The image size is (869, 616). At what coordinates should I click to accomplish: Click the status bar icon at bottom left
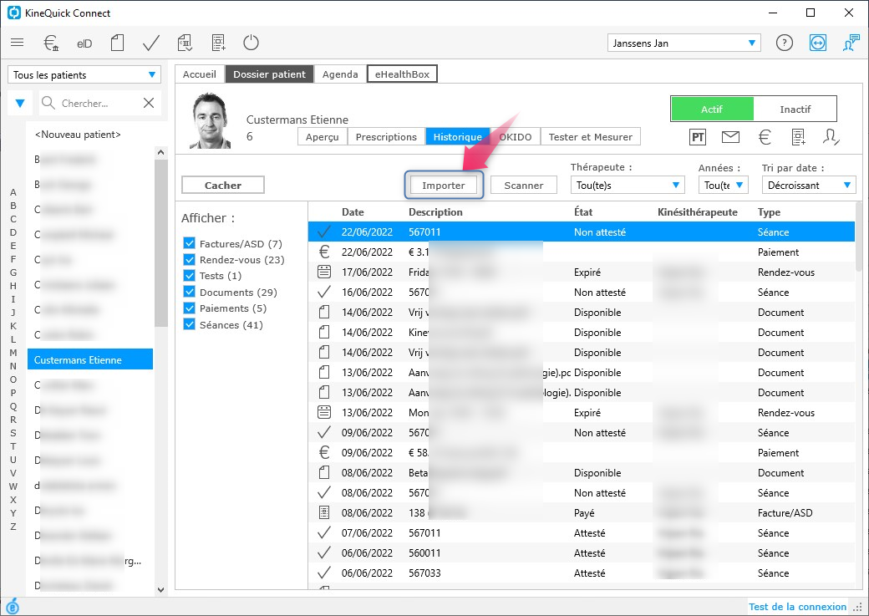[x=13, y=606]
